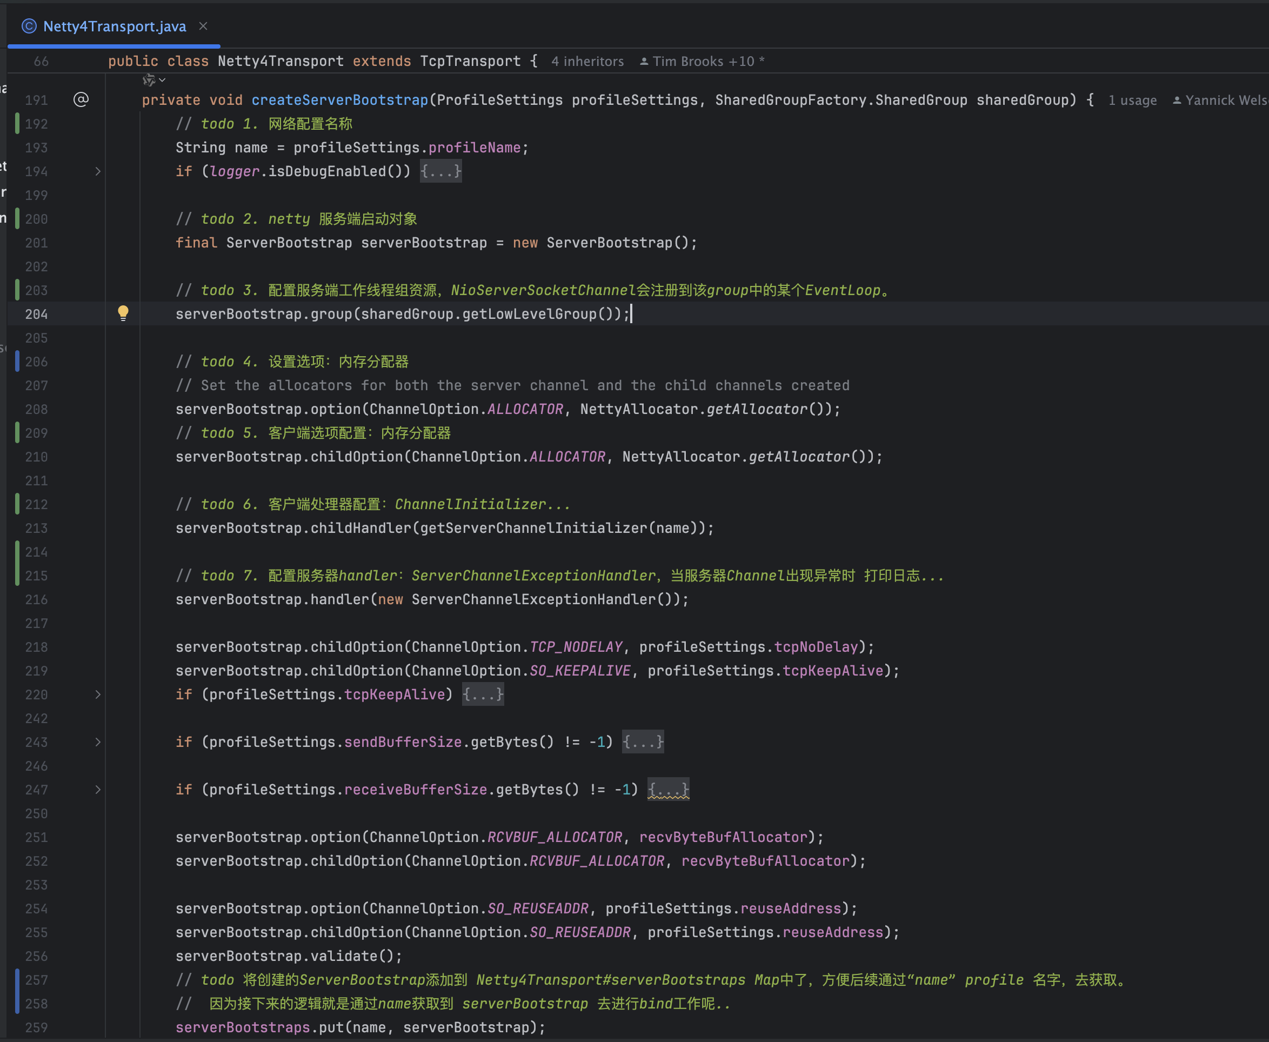Screen dimensions: 1269x1042
Task: Expand the sendBufferSize fold at line 243
Action: (x=98, y=743)
